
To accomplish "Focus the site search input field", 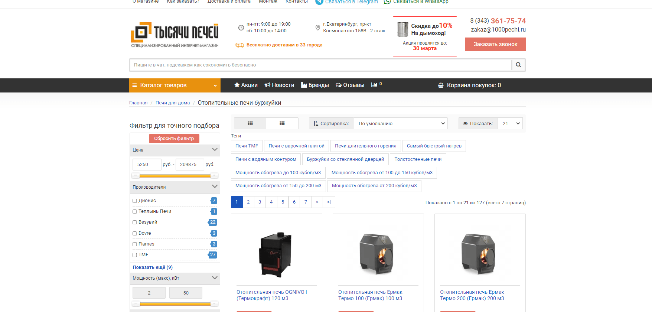I will point(321,65).
